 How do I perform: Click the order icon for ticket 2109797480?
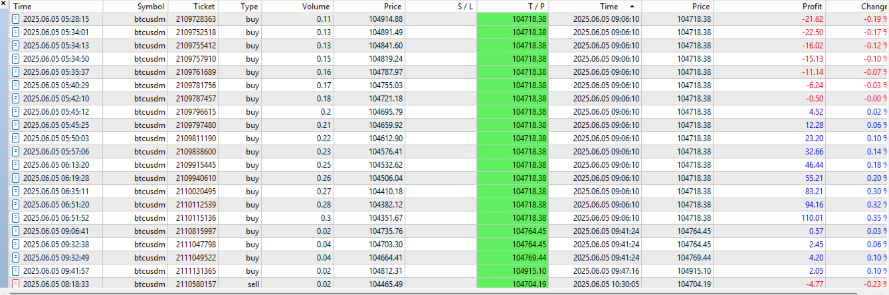[x=16, y=125]
